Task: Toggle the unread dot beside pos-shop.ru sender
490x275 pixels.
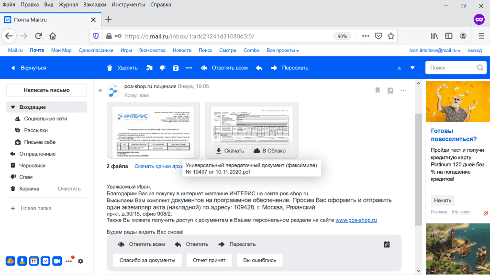Action: pos(100,90)
